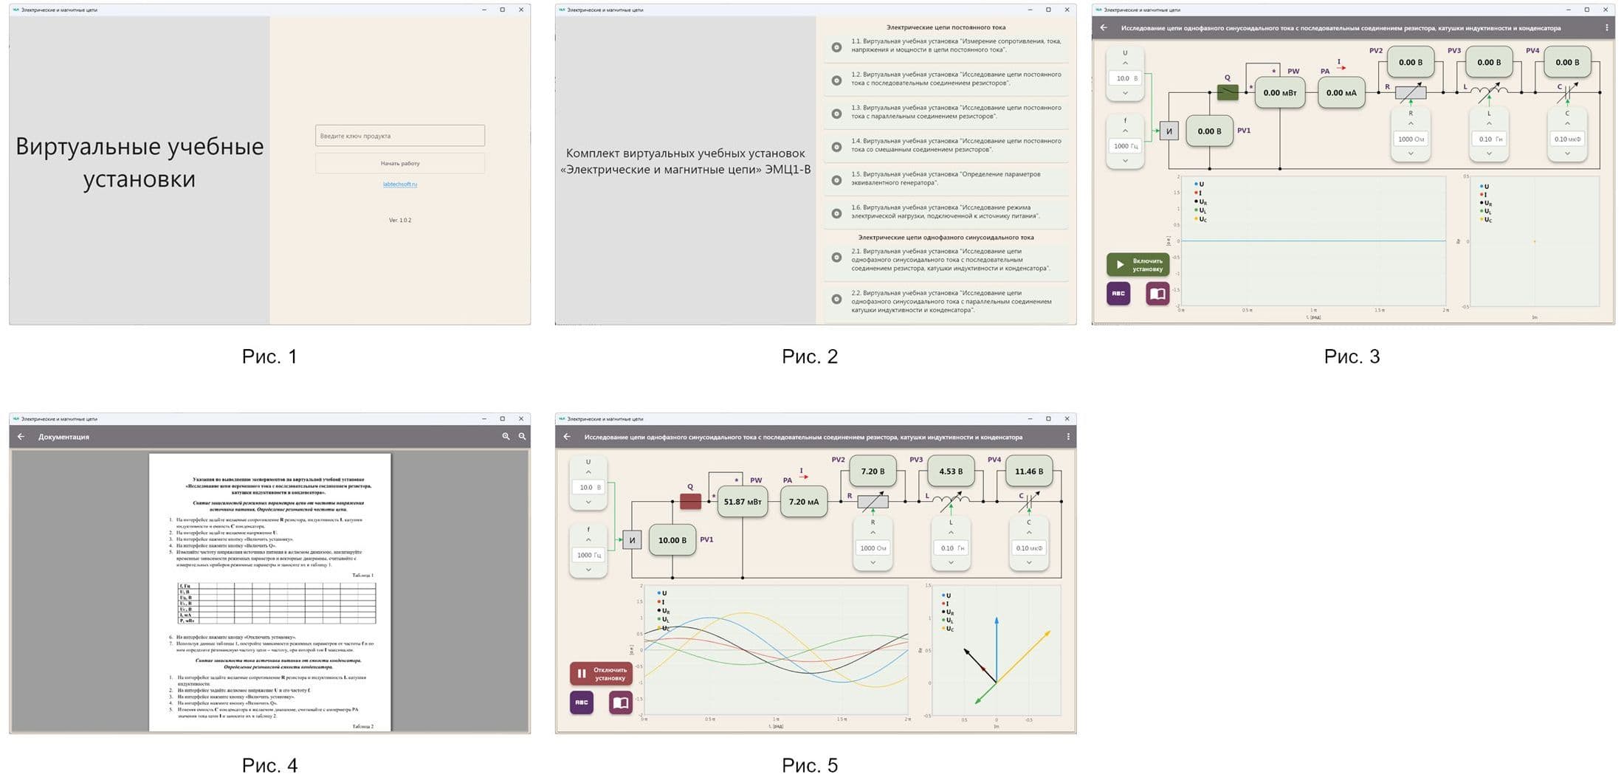
Task: Click Начать работу button in Рис. 1
Action: (400, 163)
